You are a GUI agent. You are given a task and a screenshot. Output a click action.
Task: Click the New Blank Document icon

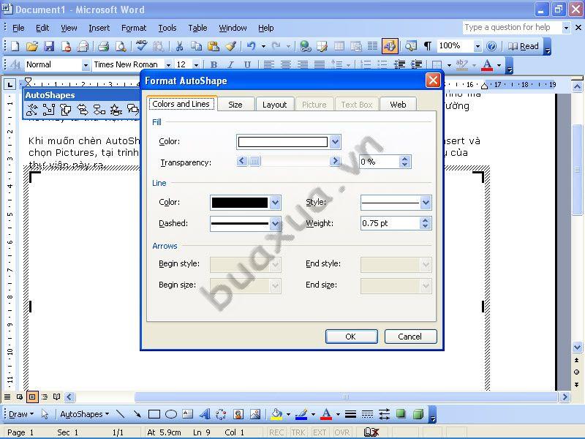tap(15, 46)
